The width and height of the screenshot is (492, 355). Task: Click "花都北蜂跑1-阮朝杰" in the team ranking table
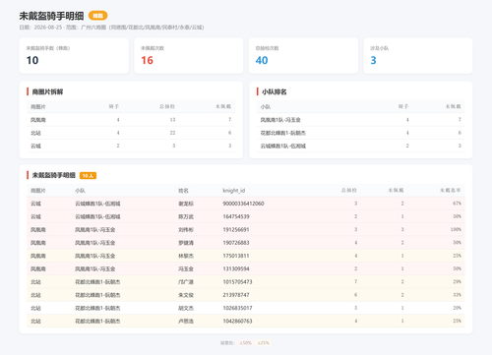pyautogui.click(x=283, y=133)
